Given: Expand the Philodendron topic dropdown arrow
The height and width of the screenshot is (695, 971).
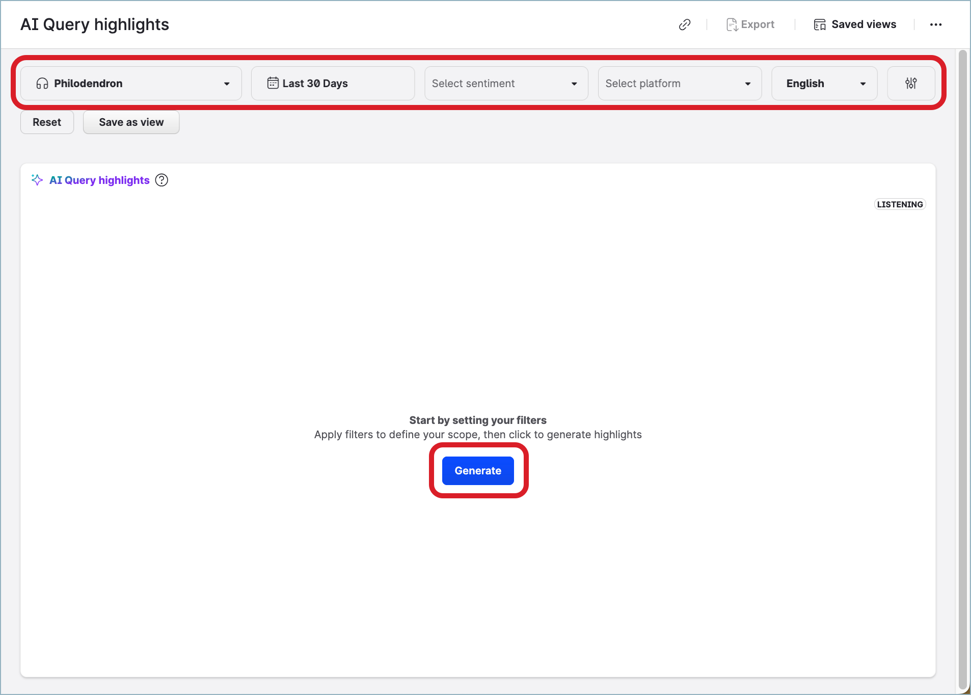Looking at the screenshot, I should tap(227, 84).
